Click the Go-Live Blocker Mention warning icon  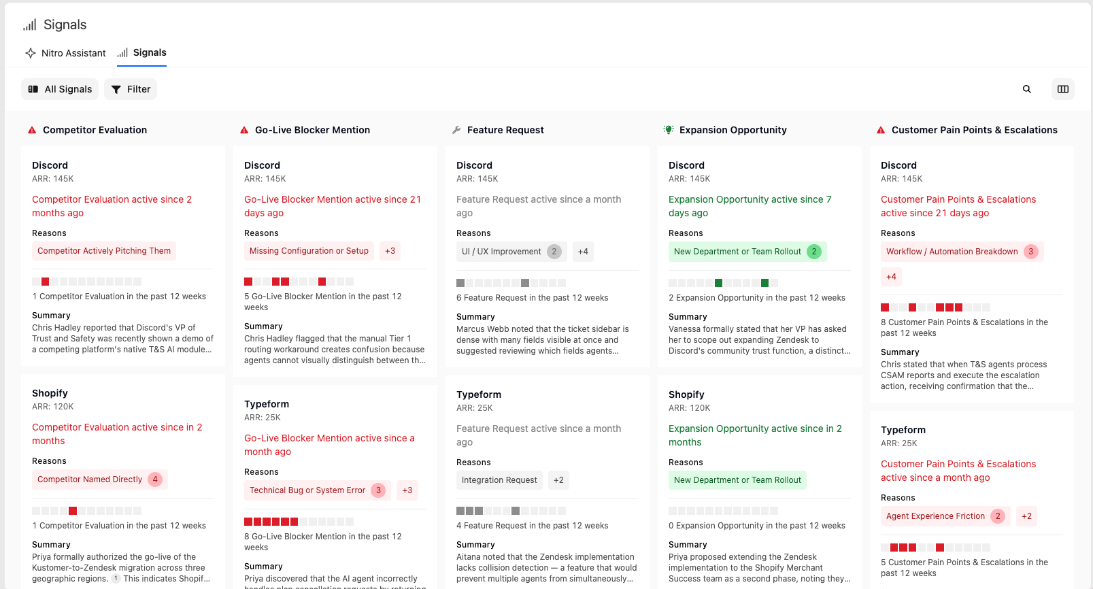(244, 130)
